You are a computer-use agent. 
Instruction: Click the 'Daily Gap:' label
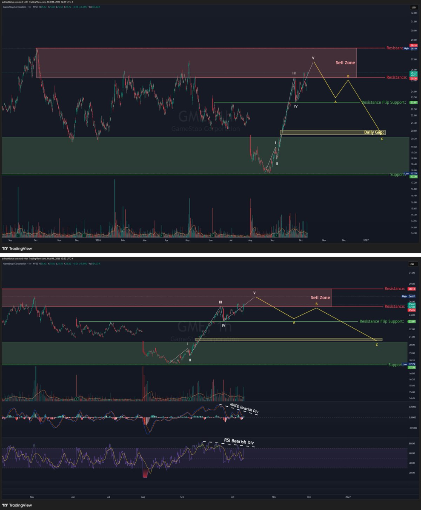(374, 133)
